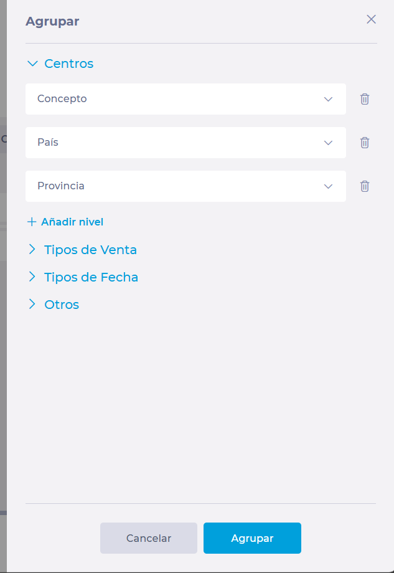Remove the País level with trash icon
Image resolution: width=394 pixels, height=573 pixels.
pyautogui.click(x=364, y=143)
